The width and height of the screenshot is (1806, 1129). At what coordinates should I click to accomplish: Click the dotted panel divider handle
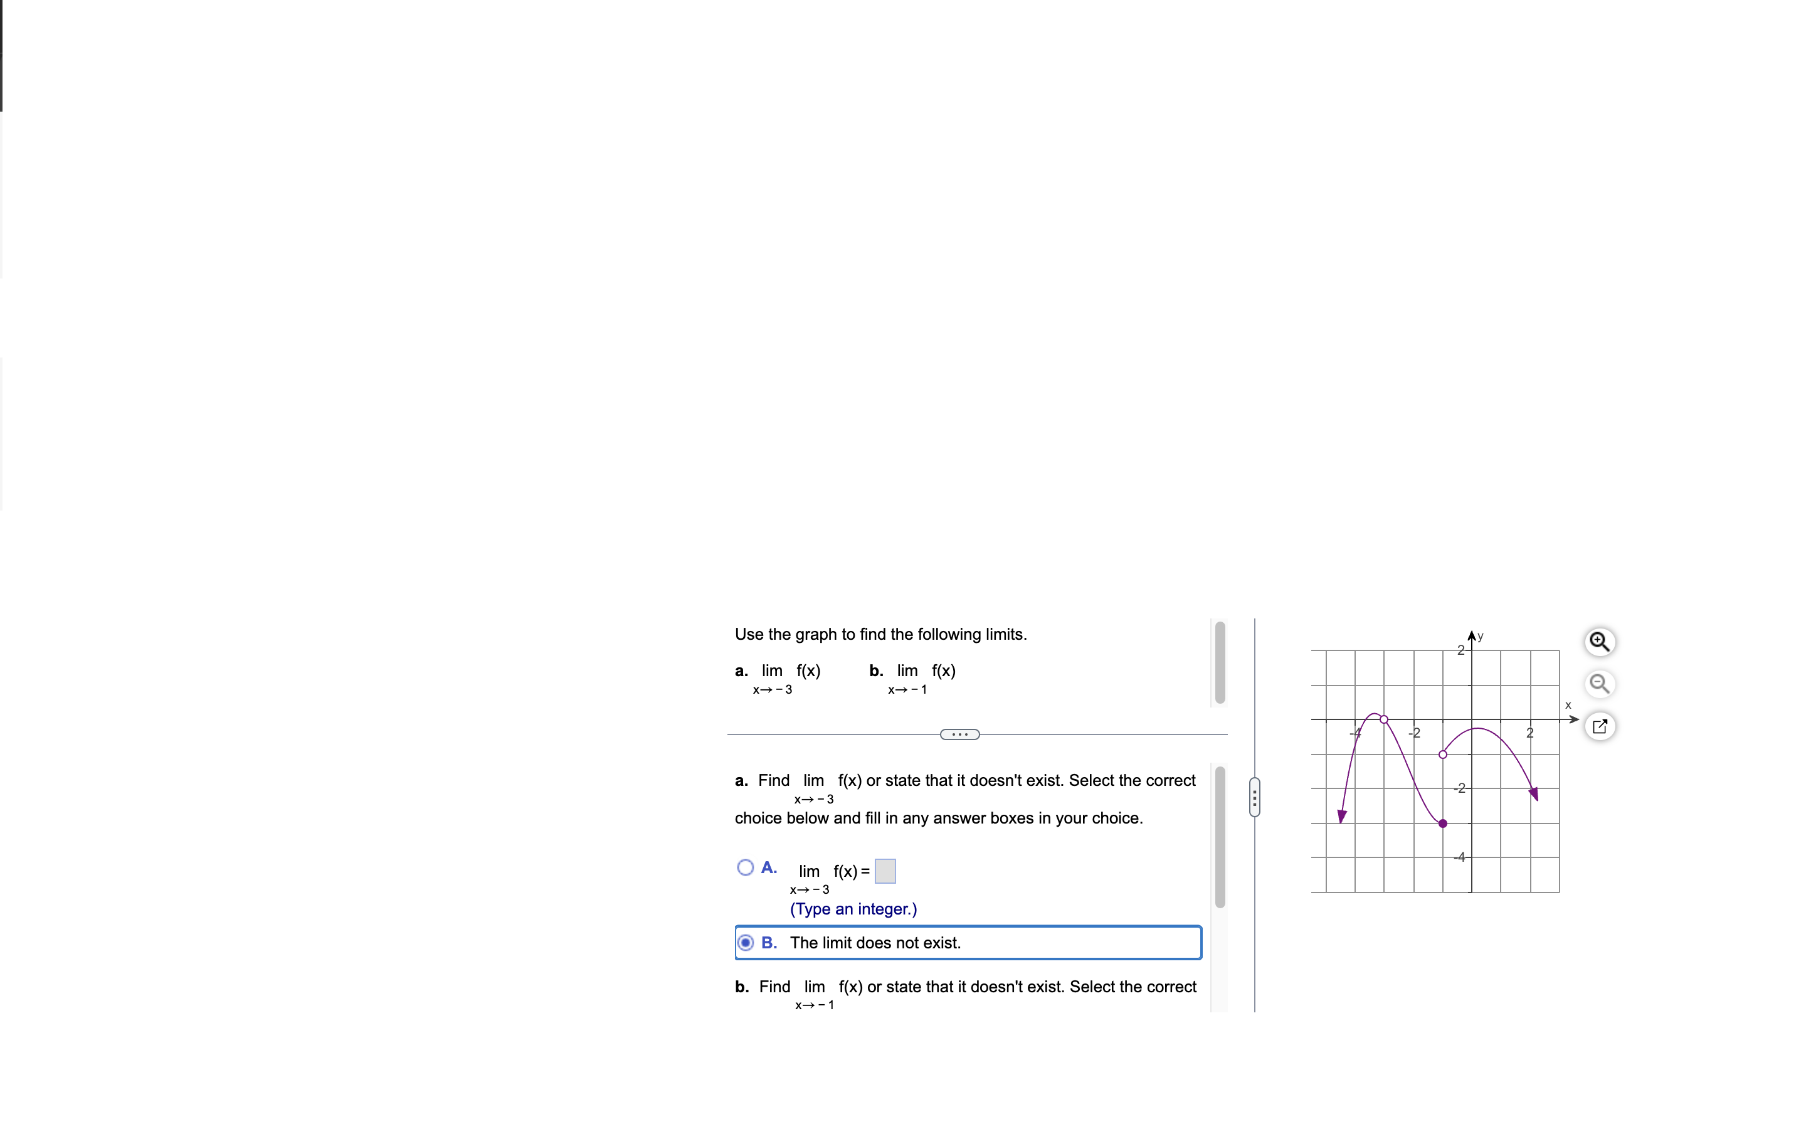click(x=1255, y=797)
